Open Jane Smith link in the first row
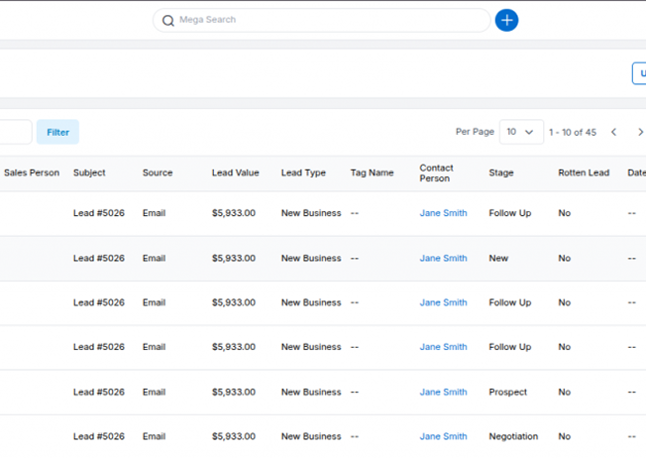The image size is (646, 458). coord(443,213)
